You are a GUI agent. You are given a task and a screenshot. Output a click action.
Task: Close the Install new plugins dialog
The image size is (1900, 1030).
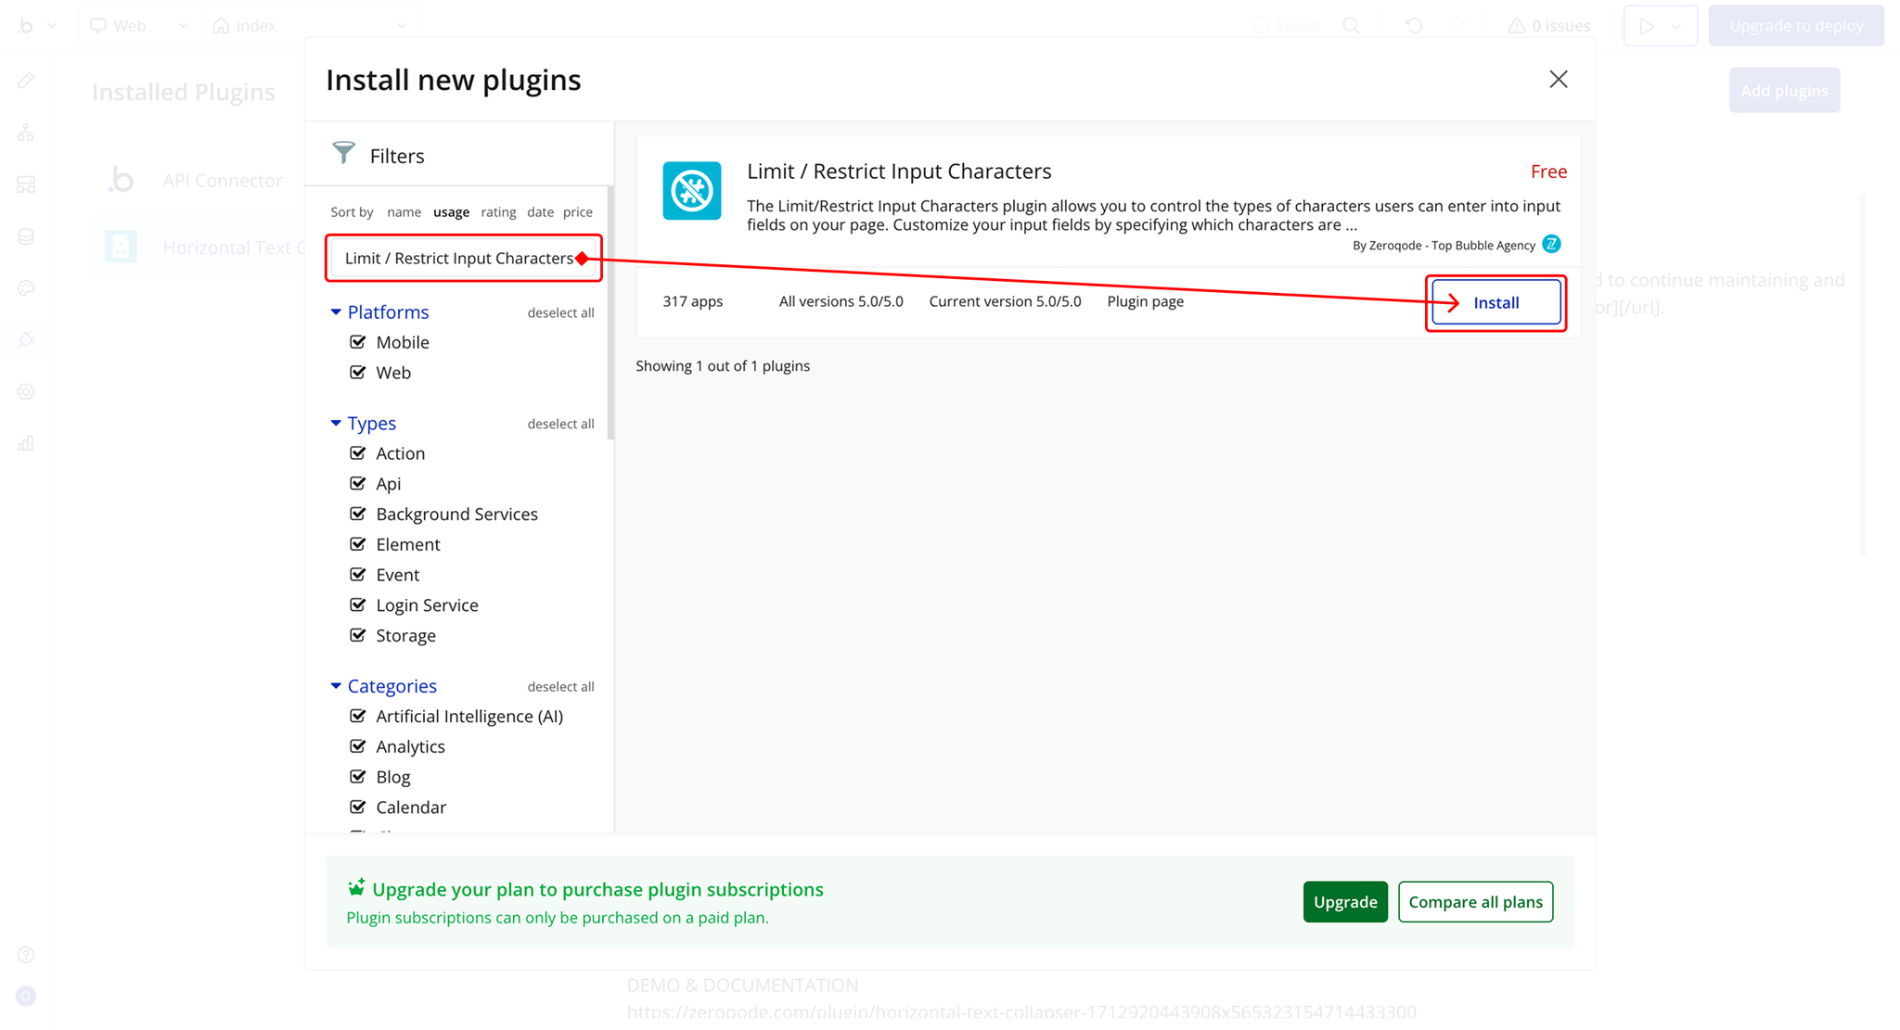tap(1558, 80)
